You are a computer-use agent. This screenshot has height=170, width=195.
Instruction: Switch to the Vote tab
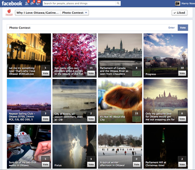tap(183, 28)
